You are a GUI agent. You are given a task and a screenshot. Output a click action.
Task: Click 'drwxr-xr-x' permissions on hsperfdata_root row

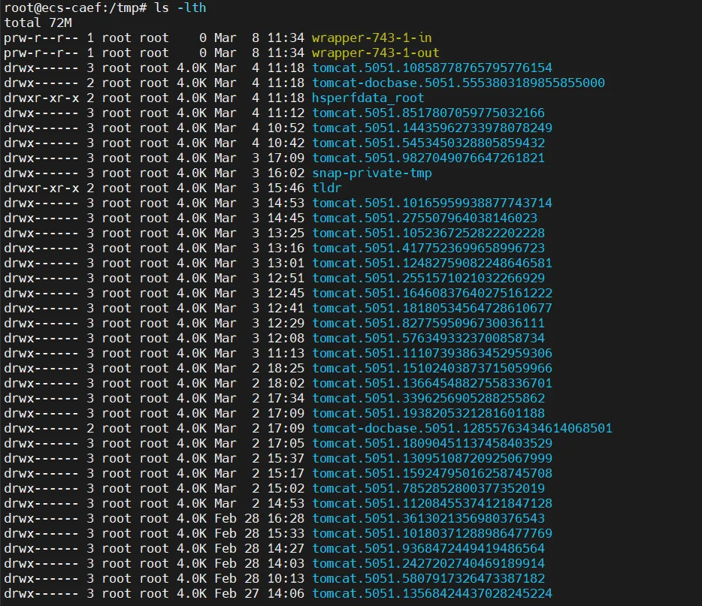coord(41,98)
